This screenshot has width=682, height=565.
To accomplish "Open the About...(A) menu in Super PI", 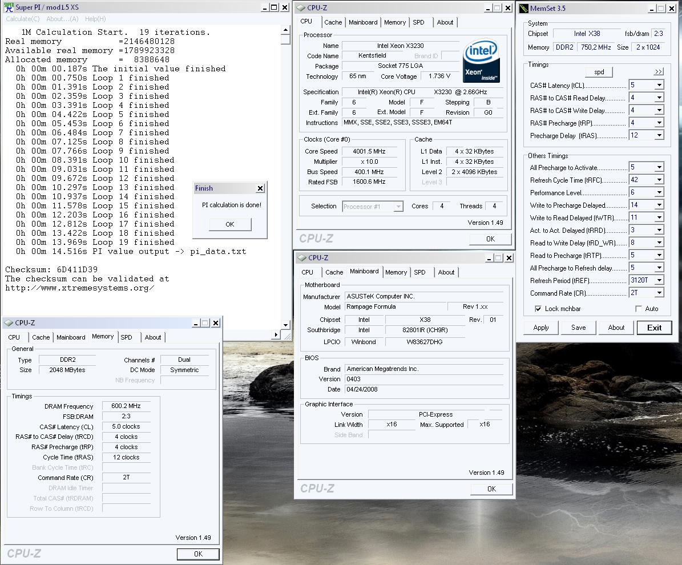I will 62,19.
